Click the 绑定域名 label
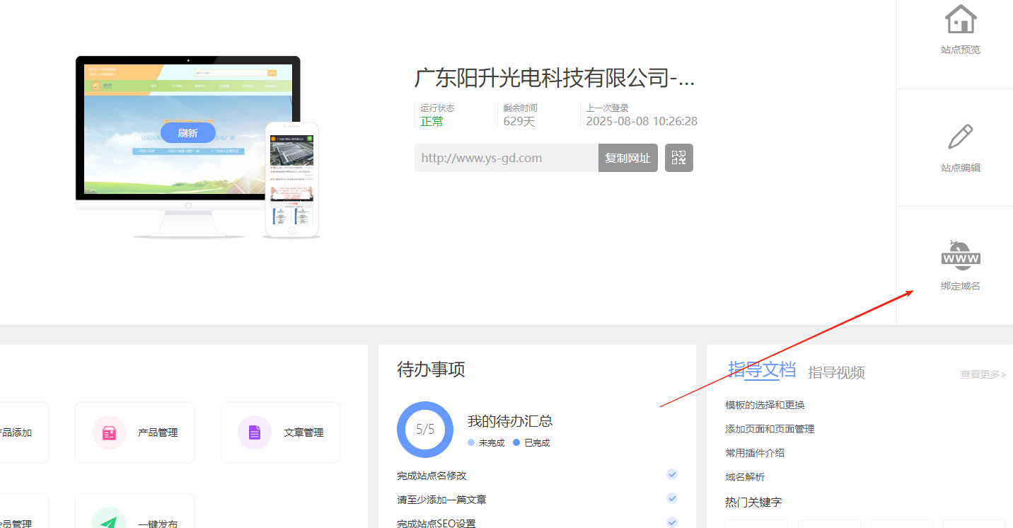This screenshot has width=1013, height=528. [961, 286]
